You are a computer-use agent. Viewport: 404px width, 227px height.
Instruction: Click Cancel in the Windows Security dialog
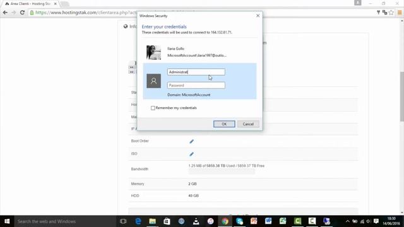tap(248, 124)
